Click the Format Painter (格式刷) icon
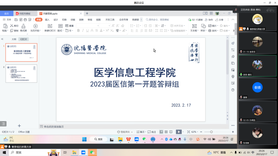Screen dimensions: 278x156 [x=23, y=26]
